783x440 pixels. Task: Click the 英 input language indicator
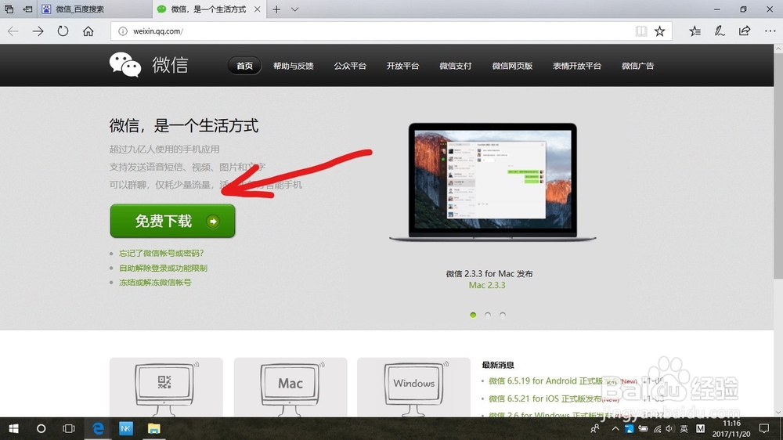pos(684,428)
